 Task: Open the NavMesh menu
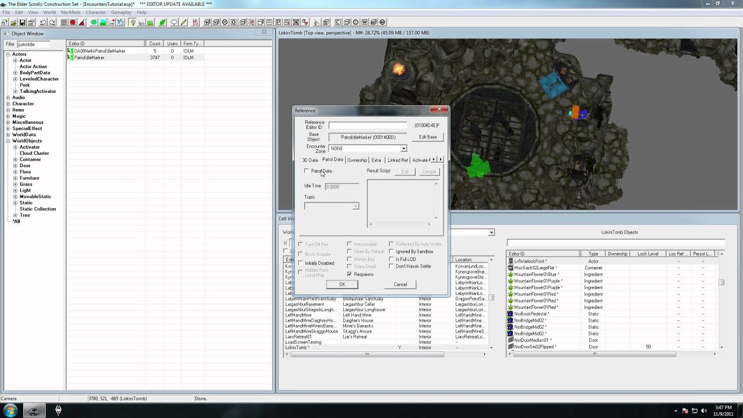71,12
